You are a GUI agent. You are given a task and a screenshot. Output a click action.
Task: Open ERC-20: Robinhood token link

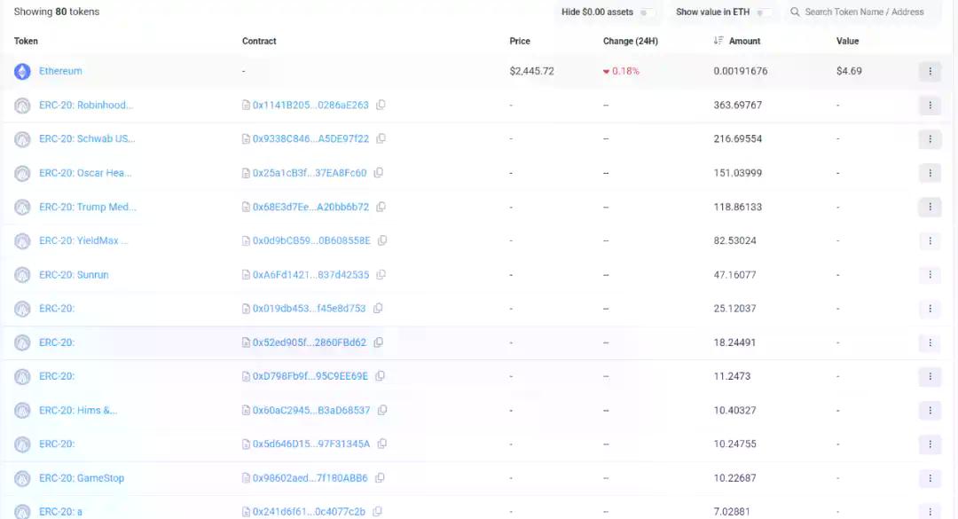pos(85,106)
